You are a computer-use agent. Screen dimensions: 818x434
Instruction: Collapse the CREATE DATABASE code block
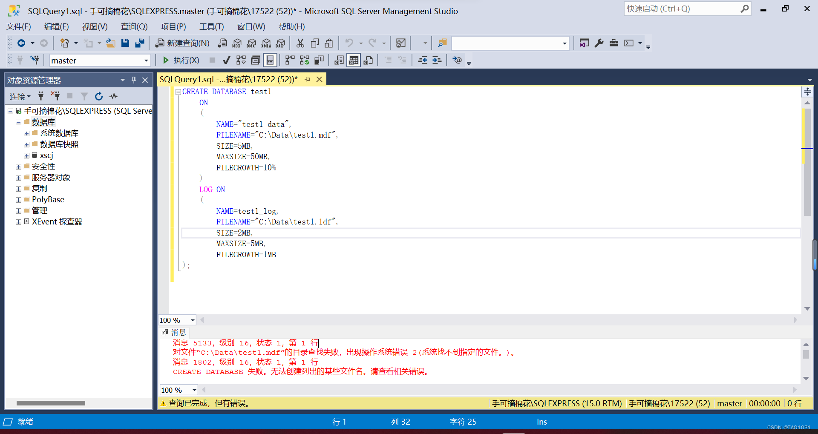pyautogui.click(x=179, y=92)
